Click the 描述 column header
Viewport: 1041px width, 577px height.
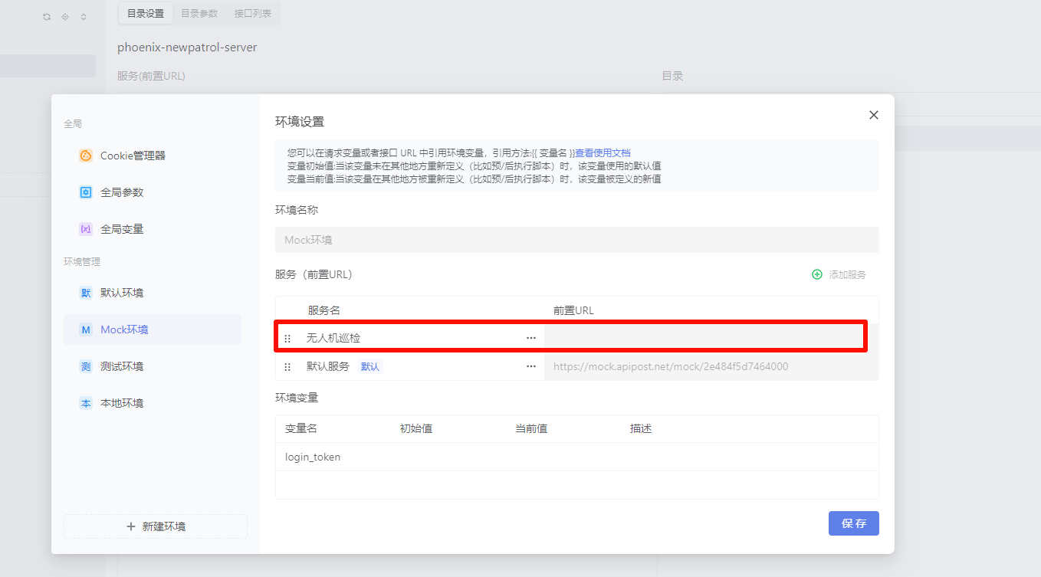[641, 429]
